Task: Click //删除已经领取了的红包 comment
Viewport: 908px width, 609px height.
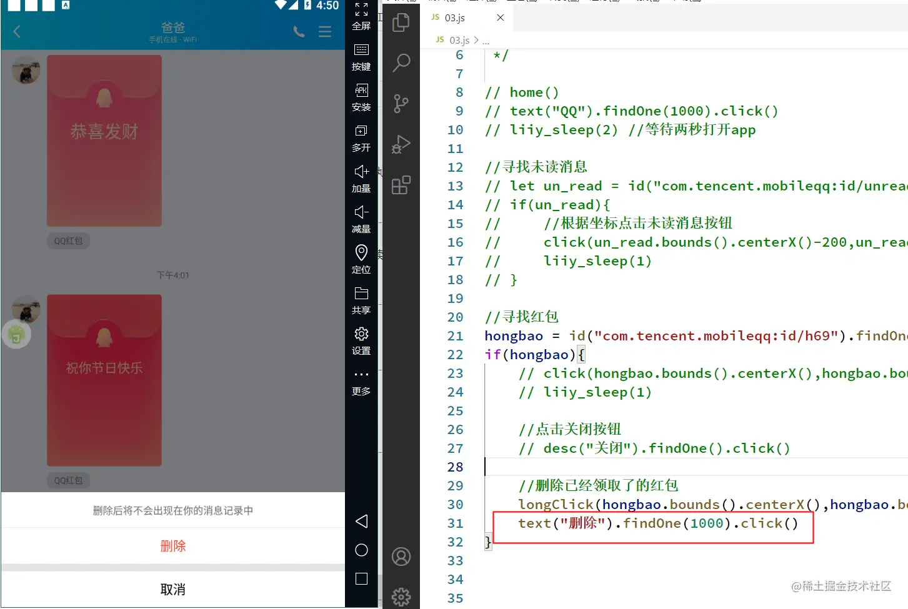Action: pyautogui.click(x=598, y=485)
